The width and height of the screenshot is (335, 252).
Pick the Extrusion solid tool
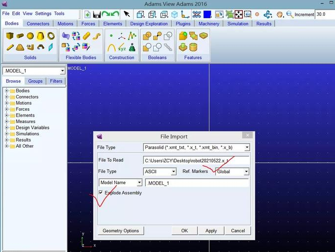tap(31, 47)
